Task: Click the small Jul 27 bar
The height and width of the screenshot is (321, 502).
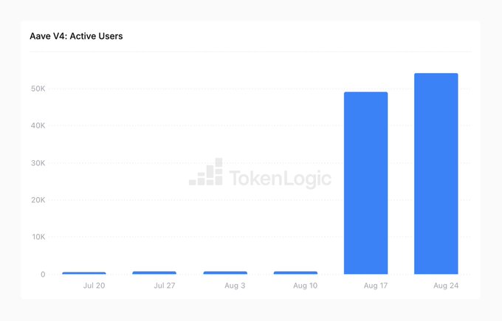Action: 154,273
